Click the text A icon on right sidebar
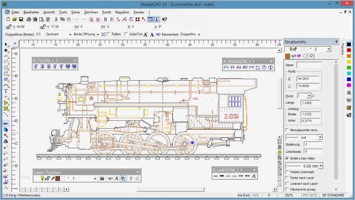 tap(349, 92)
